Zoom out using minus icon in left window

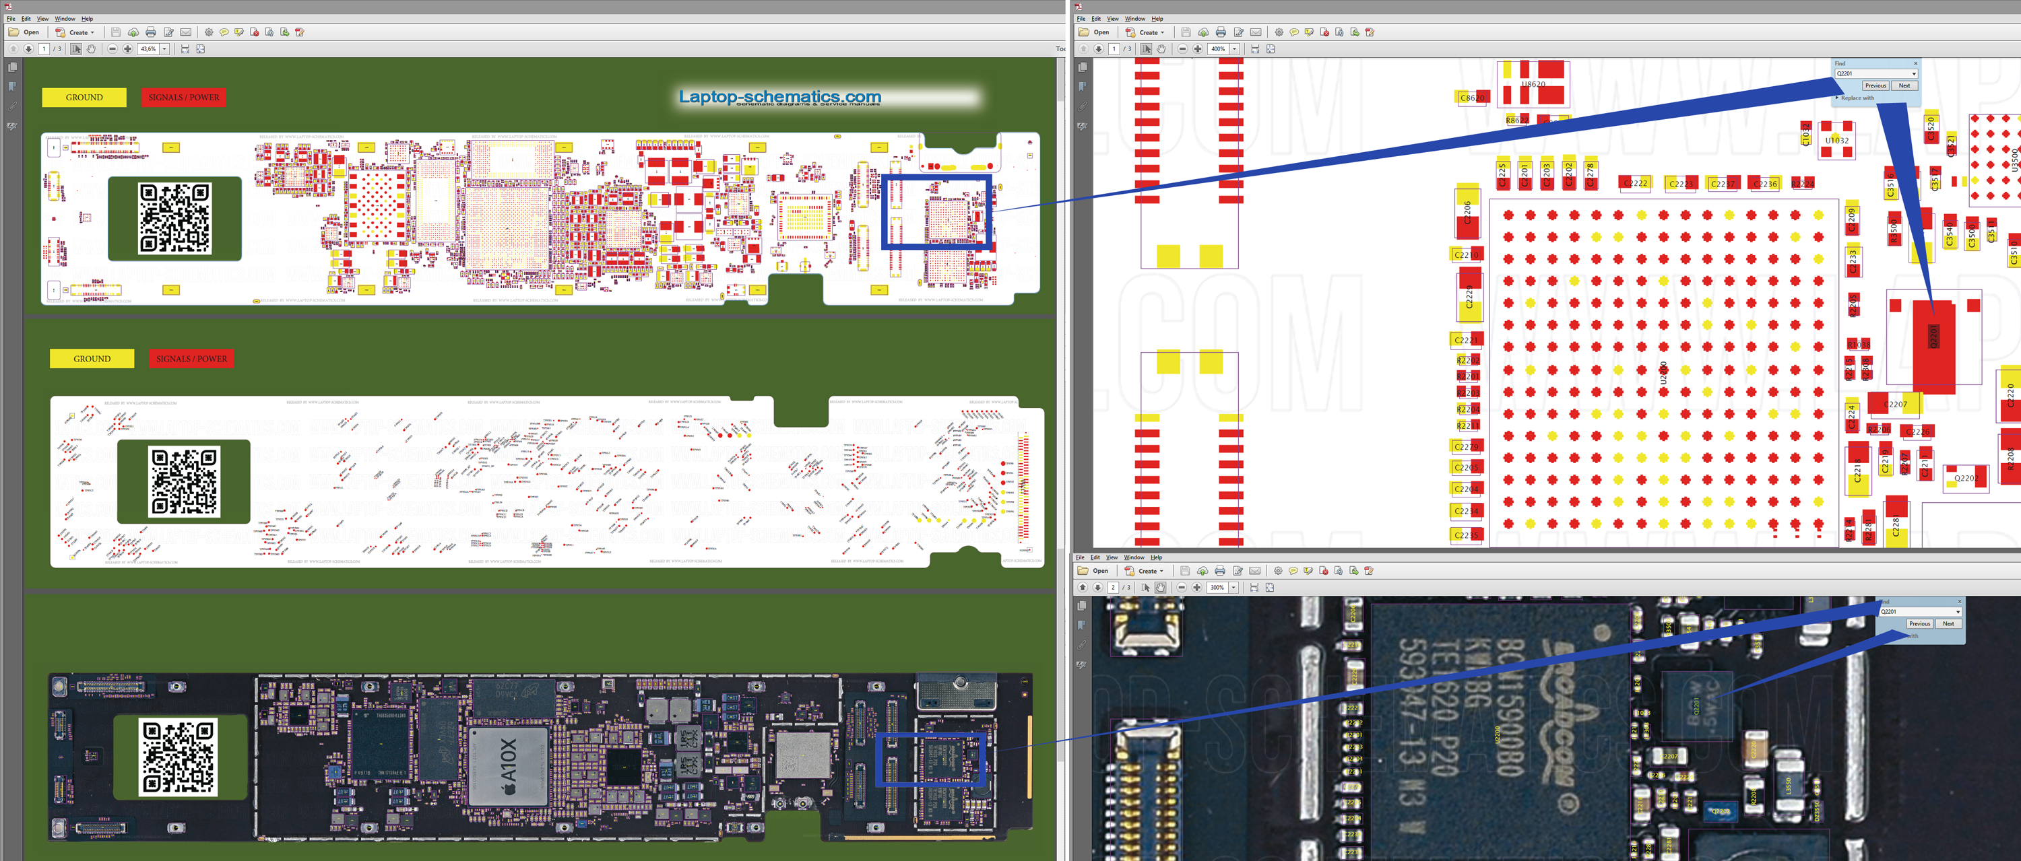113,48
